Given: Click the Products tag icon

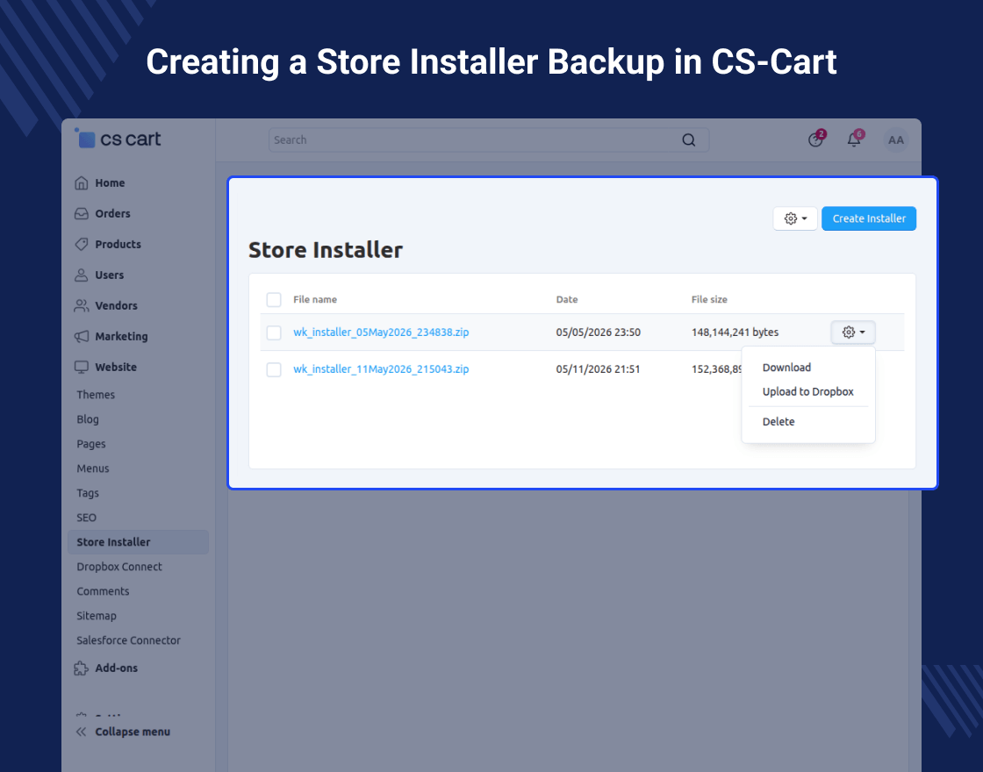Looking at the screenshot, I should pos(82,245).
